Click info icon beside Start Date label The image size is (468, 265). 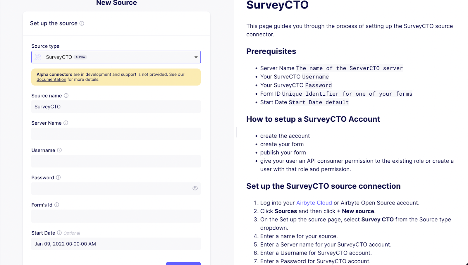click(59, 233)
